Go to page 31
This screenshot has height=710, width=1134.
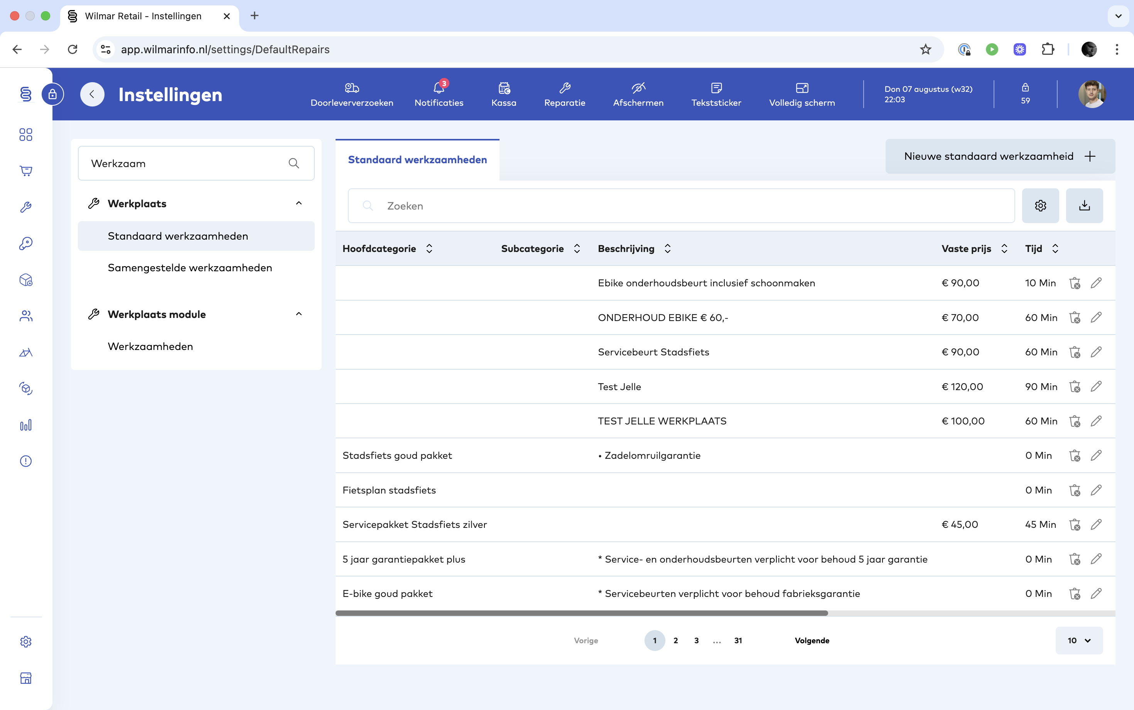tap(738, 640)
